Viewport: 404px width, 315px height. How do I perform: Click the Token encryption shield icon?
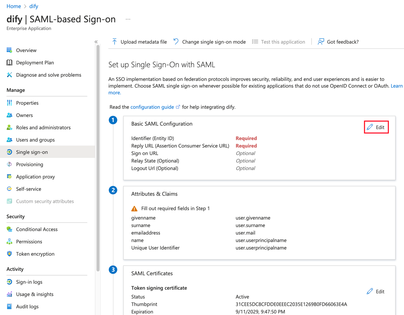tap(9, 254)
